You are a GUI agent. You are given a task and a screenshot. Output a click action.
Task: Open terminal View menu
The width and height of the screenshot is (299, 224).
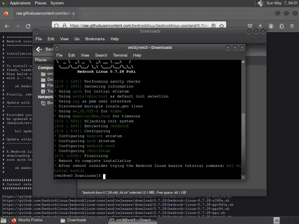click(x=85, y=55)
